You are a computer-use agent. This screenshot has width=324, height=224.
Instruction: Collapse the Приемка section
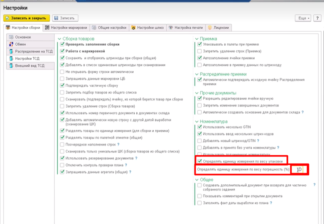coord(197,39)
